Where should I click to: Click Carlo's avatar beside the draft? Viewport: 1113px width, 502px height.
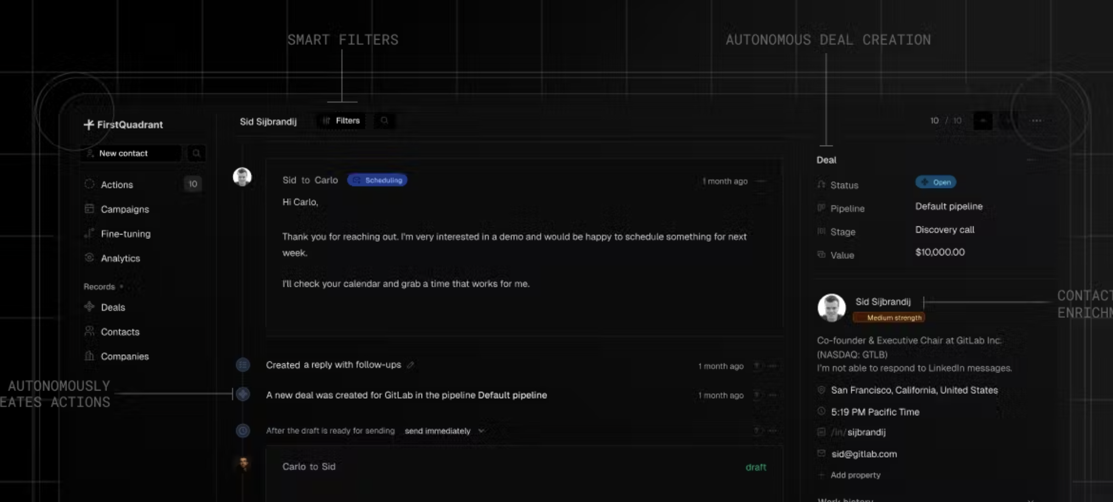click(243, 464)
